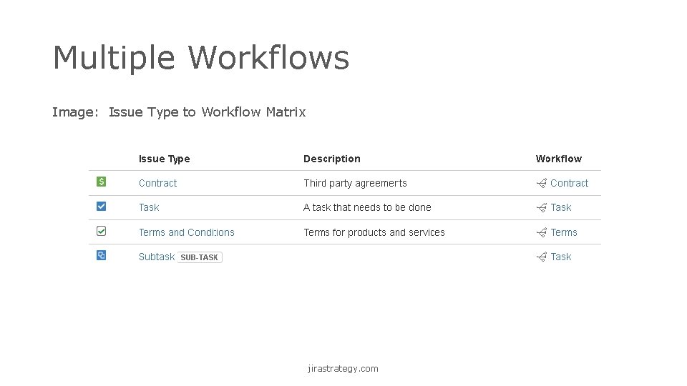
Task: Click workflow icon beside Contract workflow
Action: (542, 183)
